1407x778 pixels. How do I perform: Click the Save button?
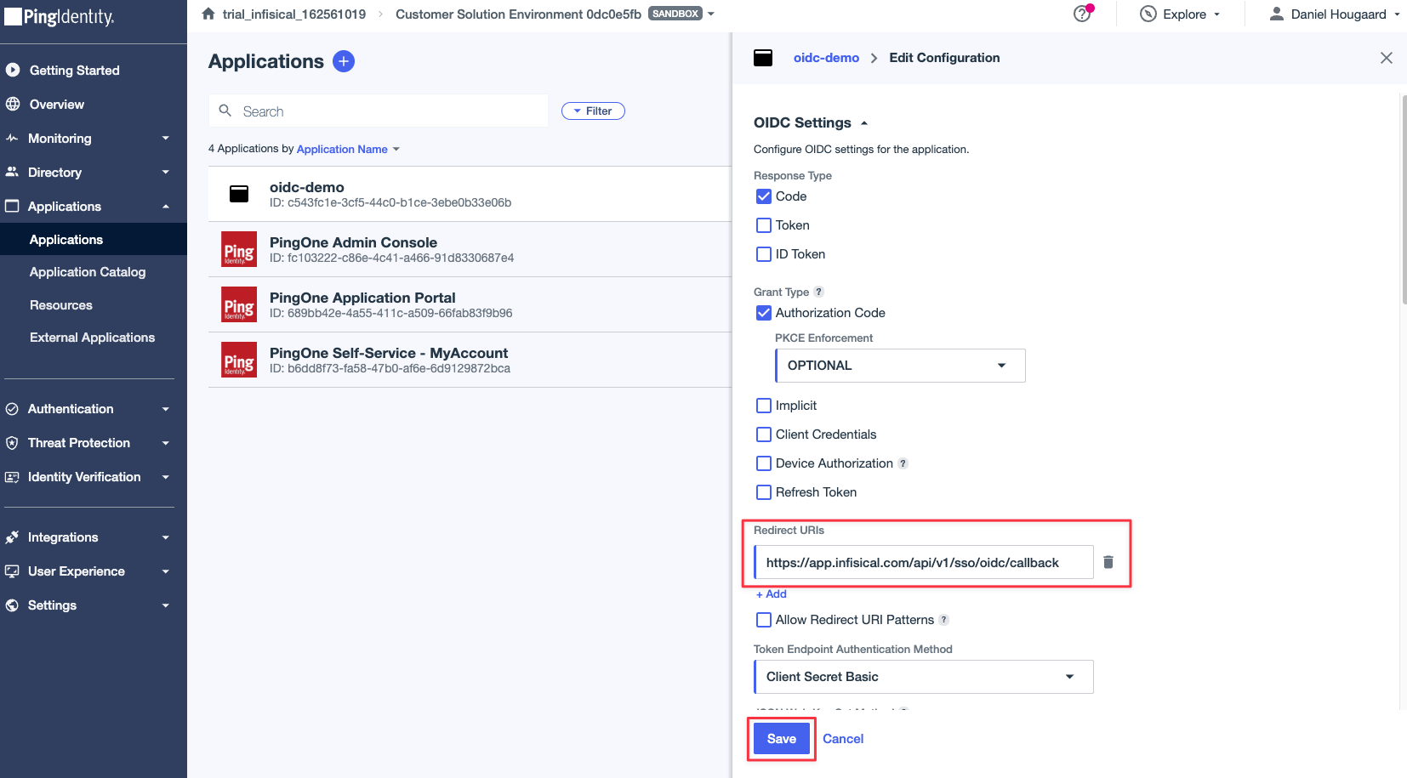pyautogui.click(x=782, y=739)
